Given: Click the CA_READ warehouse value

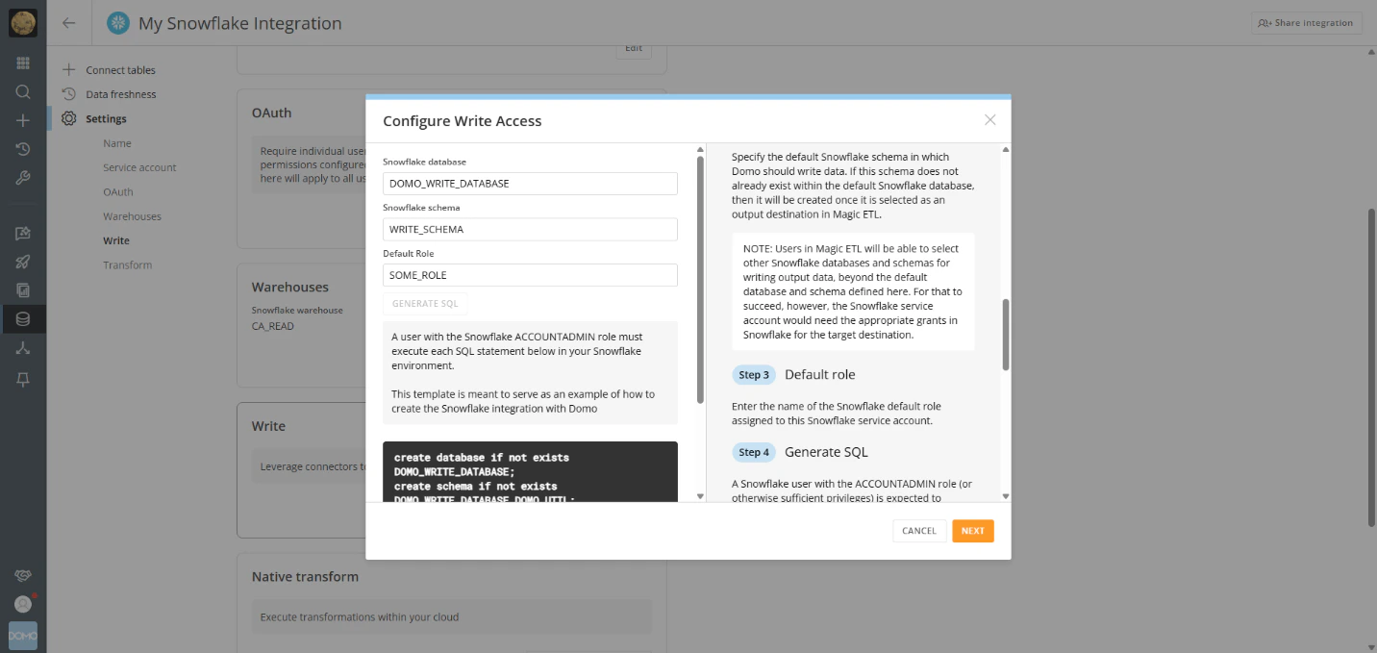Looking at the screenshot, I should pyautogui.click(x=273, y=326).
